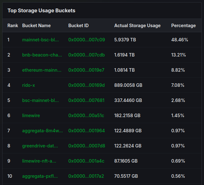Click the 2.68% percentage cell
Screen dimensions: 204x185
click(178, 100)
